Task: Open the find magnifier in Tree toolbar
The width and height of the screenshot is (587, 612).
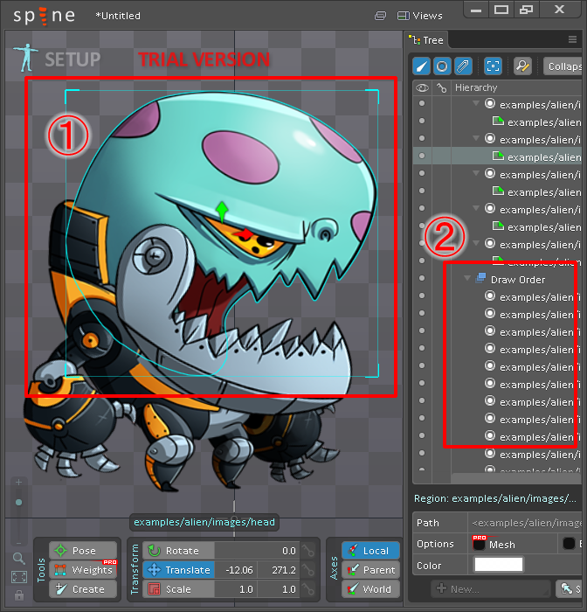Action: point(522,66)
